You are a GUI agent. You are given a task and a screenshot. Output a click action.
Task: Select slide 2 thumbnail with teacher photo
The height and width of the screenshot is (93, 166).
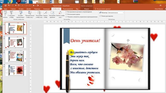coord(16,42)
